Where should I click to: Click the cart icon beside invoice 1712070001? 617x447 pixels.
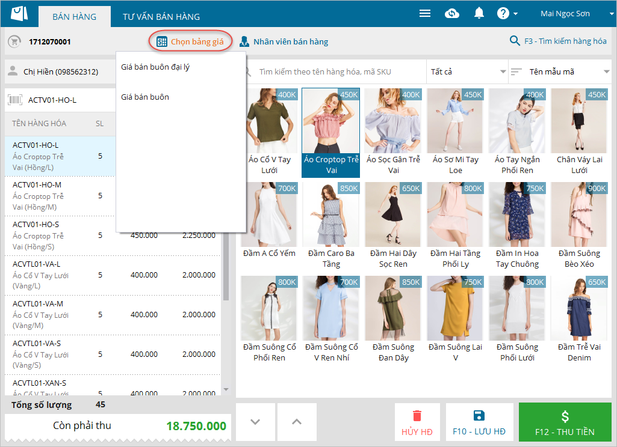coord(14,41)
